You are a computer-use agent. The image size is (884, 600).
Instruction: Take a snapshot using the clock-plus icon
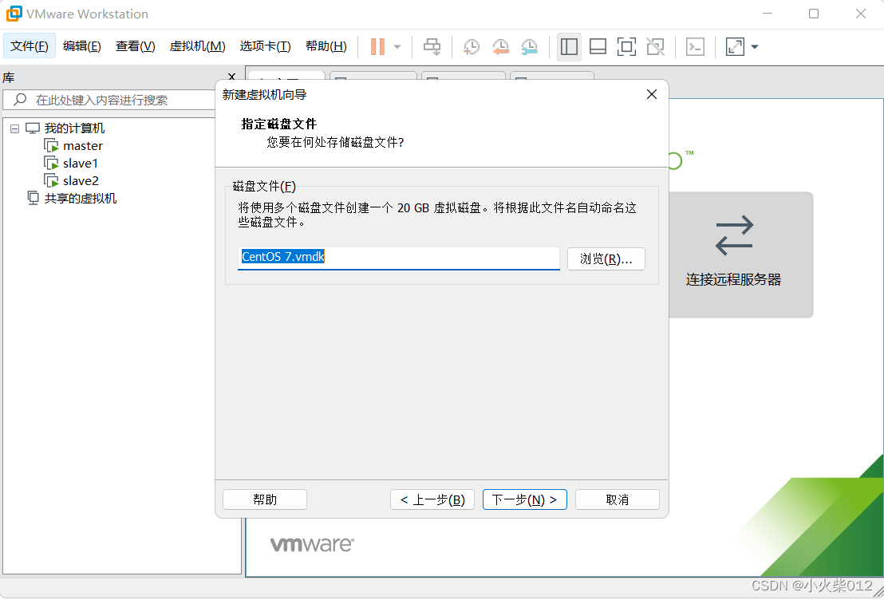pos(471,46)
